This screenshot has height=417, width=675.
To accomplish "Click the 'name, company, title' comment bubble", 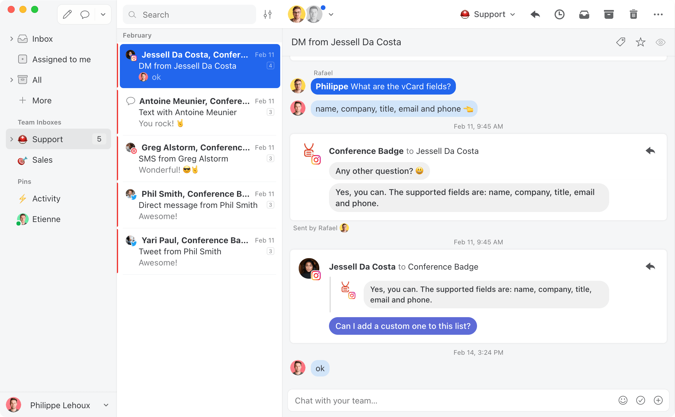I will coord(394,109).
